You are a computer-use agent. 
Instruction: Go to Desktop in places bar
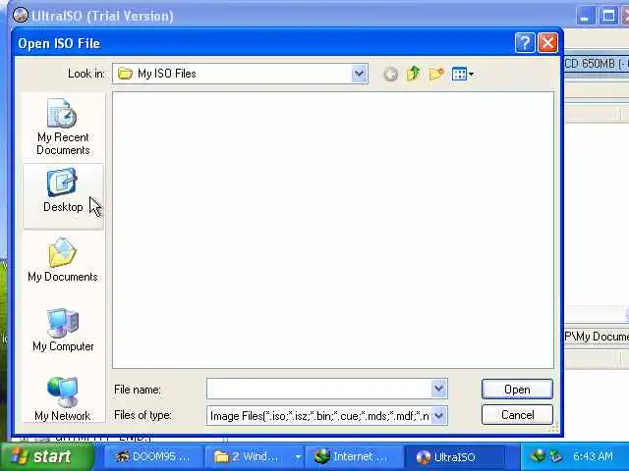pos(63,196)
